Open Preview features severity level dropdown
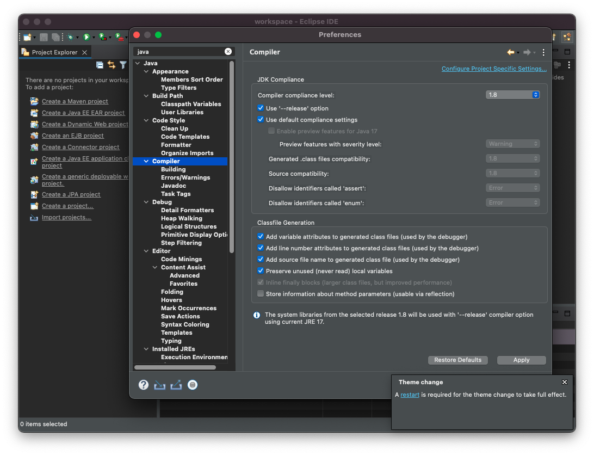The image size is (594, 455). click(512, 144)
